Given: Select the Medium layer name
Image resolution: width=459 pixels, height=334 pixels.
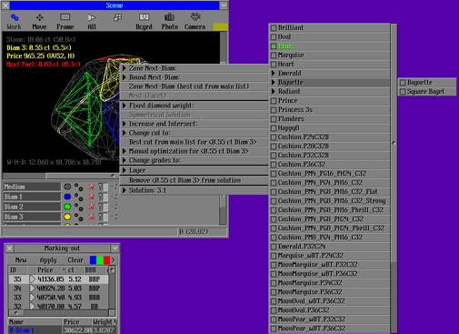Looking at the screenshot, I should (x=32, y=187).
